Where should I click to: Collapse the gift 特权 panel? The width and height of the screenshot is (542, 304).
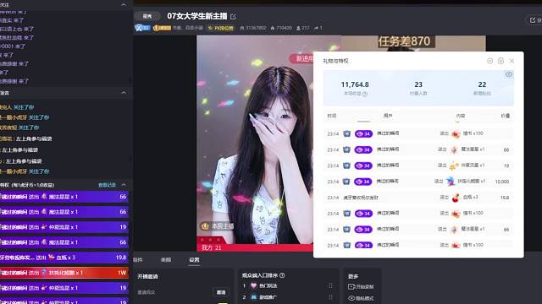[x=124, y=185]
